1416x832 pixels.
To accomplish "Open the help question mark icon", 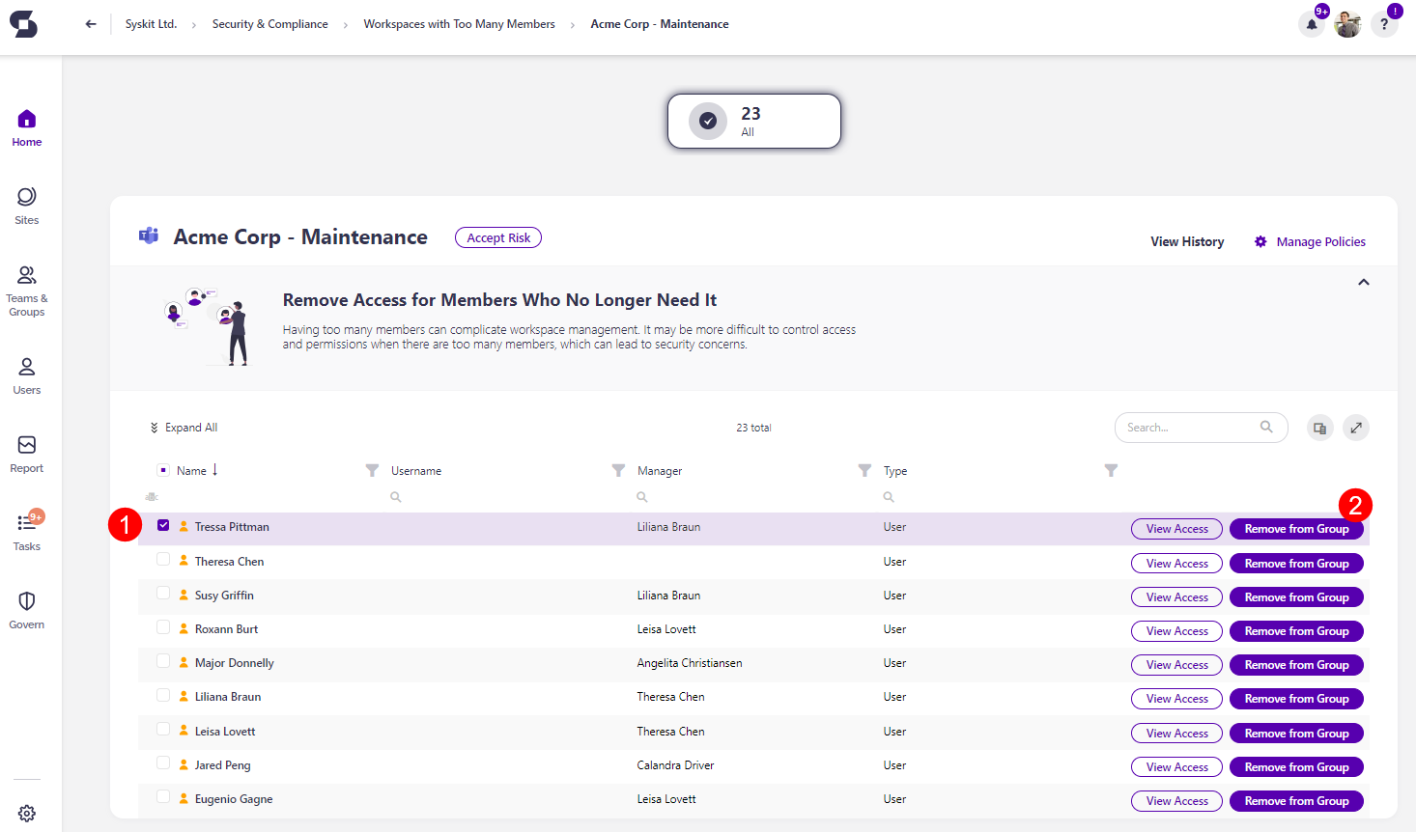I will [1384, 23].
